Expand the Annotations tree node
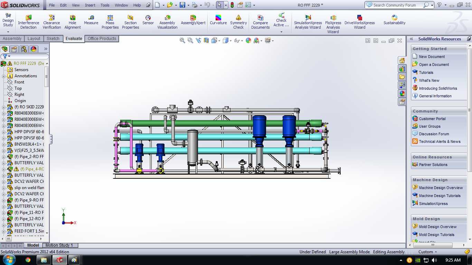This screenshot has height=265, width=472. pos(4,76)
